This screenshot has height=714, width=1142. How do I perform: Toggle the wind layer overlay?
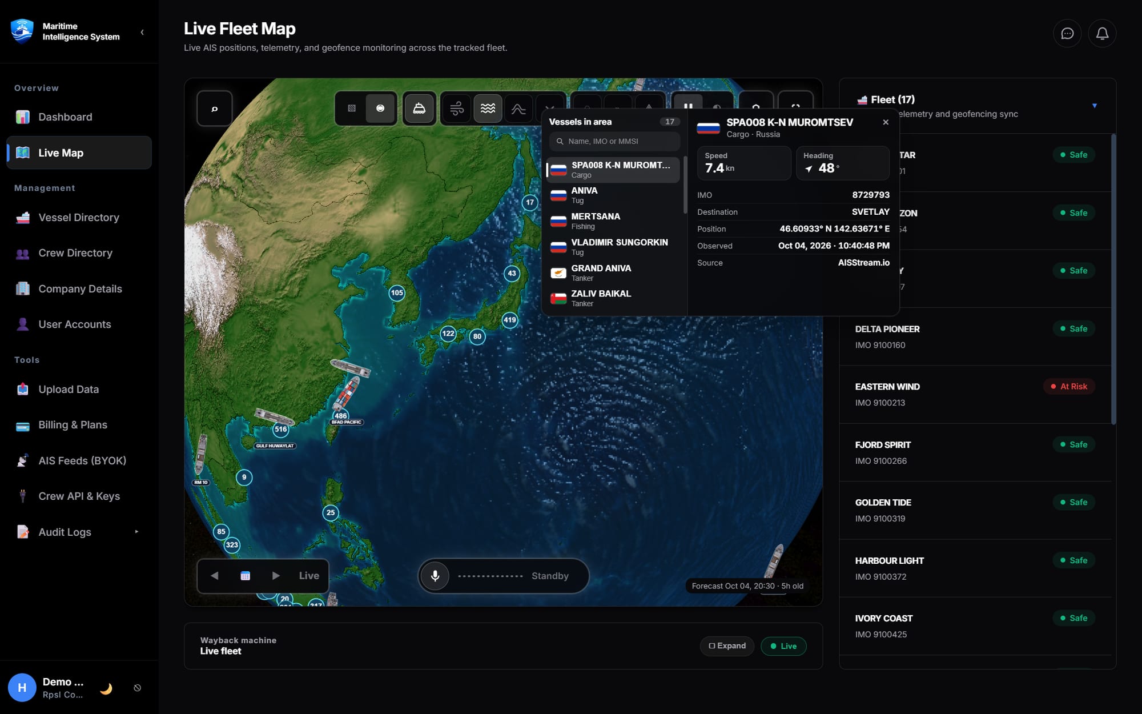tap(457, 108)
